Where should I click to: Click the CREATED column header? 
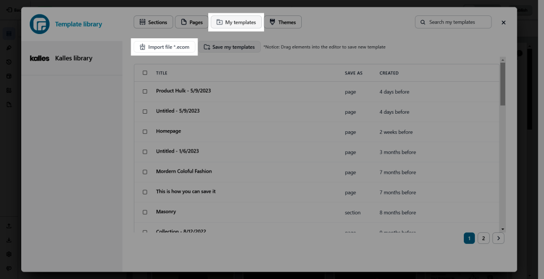pos(389,73)
